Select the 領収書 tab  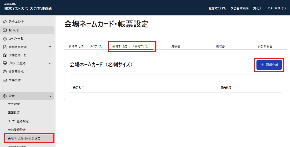click(x=220, y=46)
